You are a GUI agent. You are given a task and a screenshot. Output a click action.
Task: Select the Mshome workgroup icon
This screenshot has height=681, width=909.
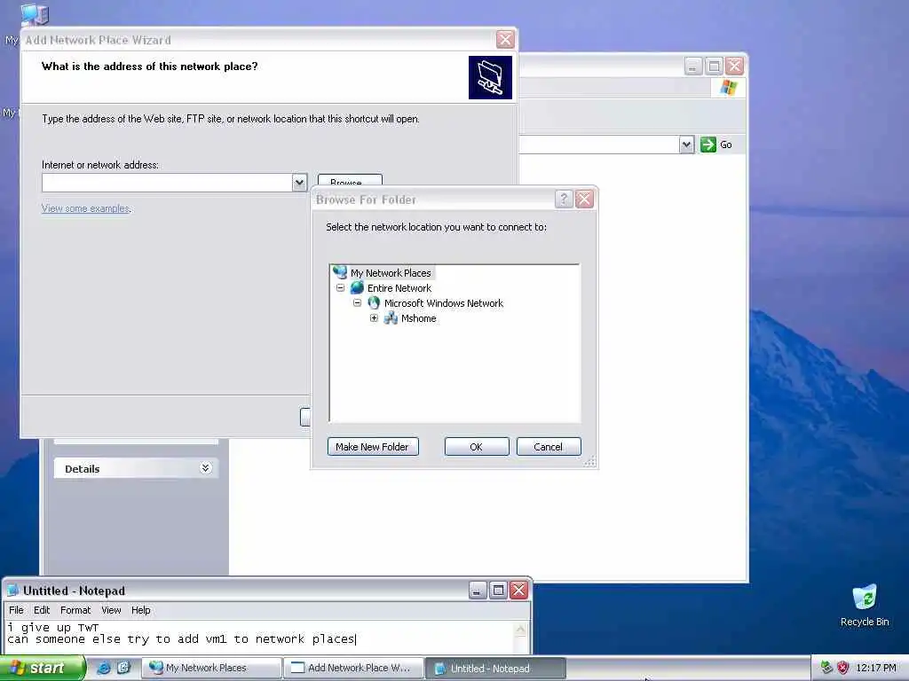click(391, 318)
